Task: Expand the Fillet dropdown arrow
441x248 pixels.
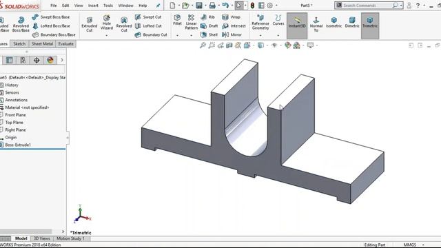Action: (x=177, y=35)
